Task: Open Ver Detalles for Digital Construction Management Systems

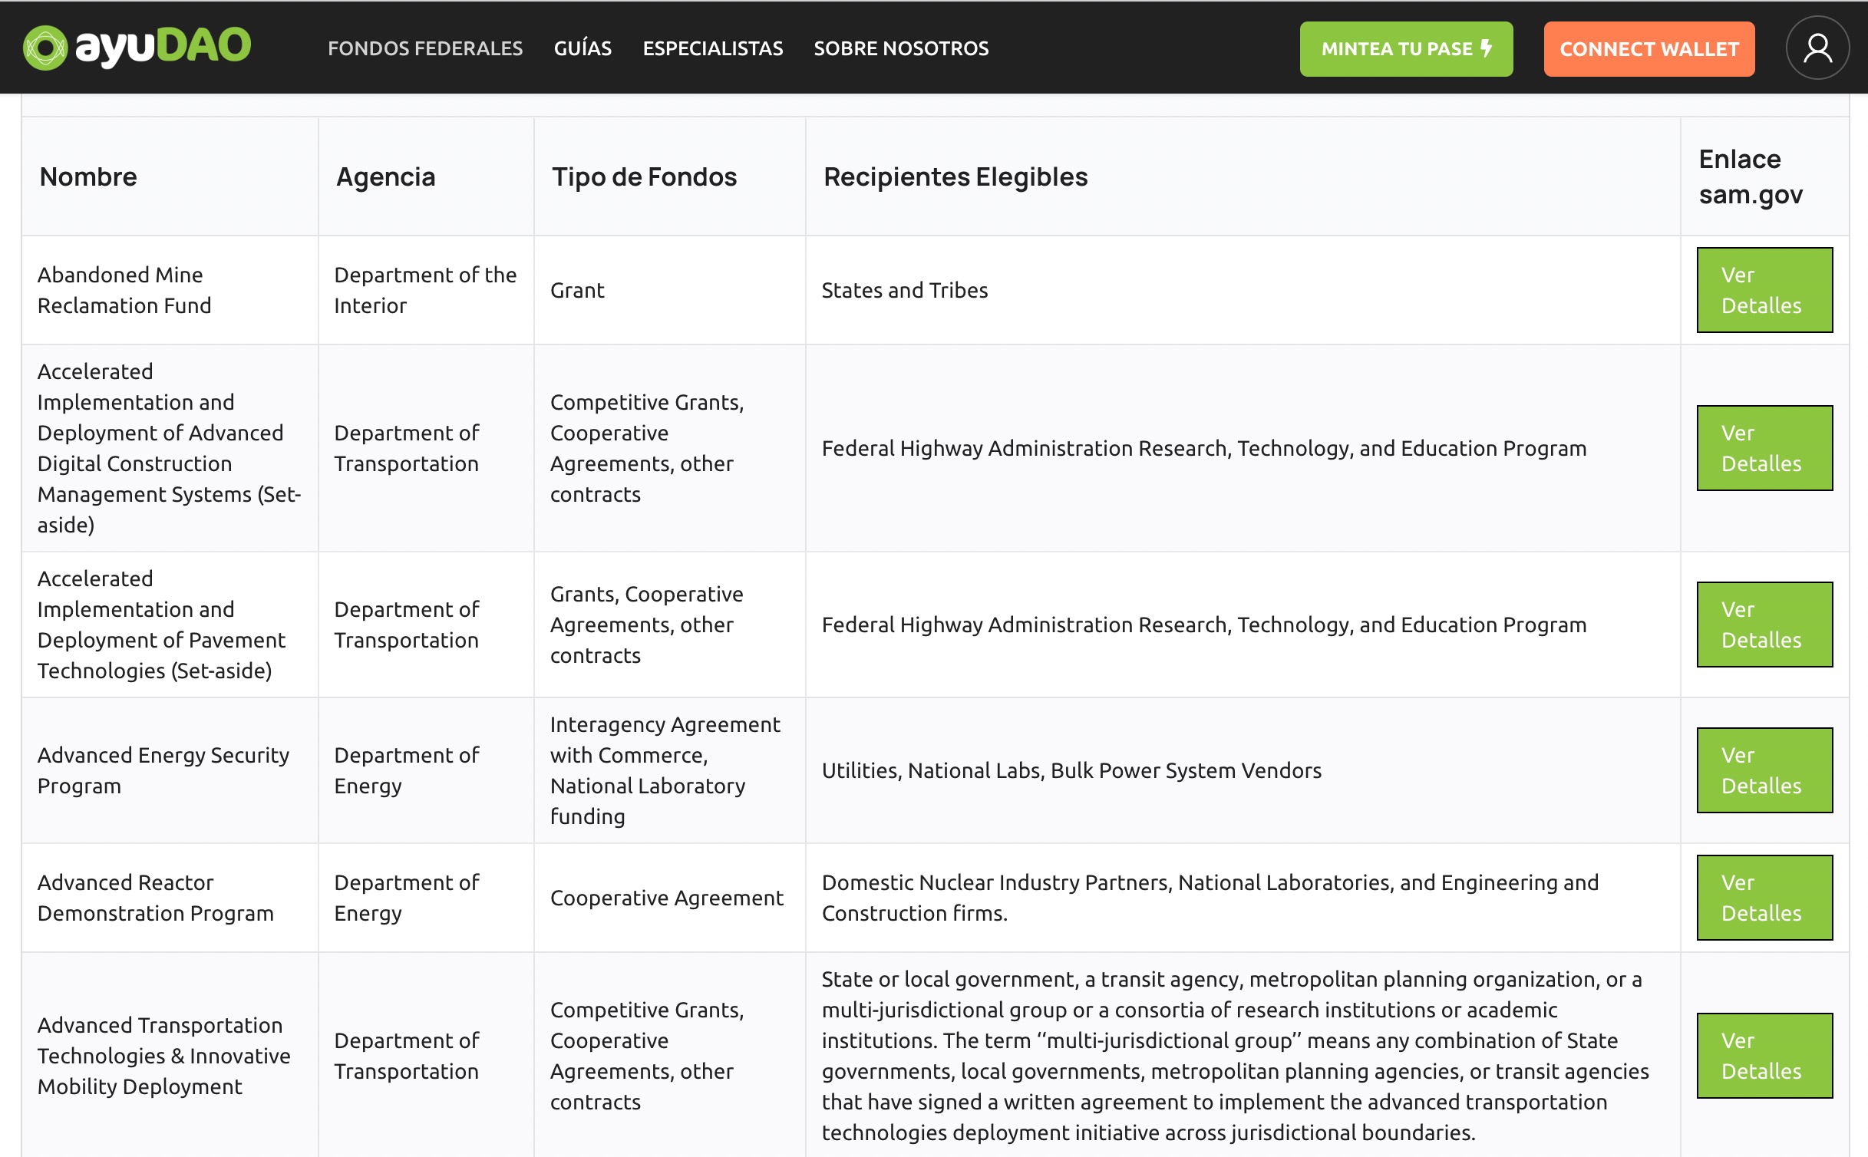Action: 1764,448
